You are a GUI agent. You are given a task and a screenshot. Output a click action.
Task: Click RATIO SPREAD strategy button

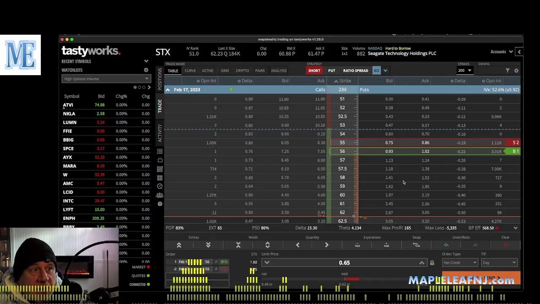click(356, 71)
